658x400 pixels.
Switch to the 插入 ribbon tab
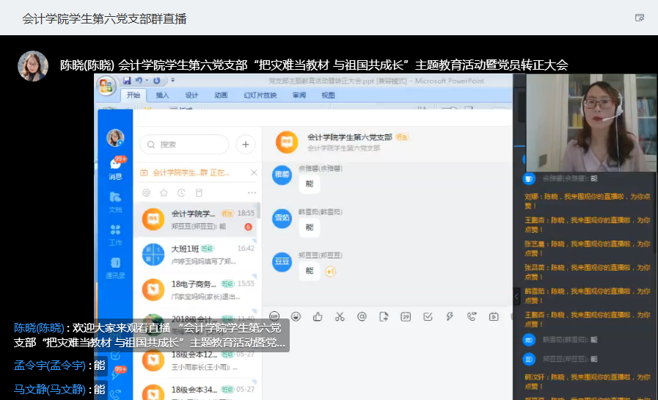click(162, 95)
